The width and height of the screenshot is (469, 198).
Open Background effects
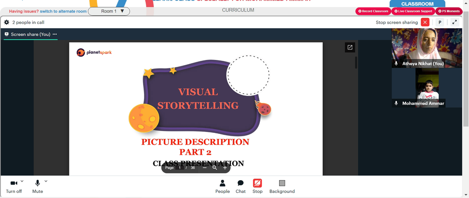[x=282, y=187]
